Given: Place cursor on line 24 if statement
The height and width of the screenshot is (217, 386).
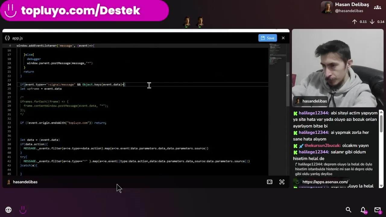Looking at the screenshot, I should pyautogui.click(x=72, y=84).
